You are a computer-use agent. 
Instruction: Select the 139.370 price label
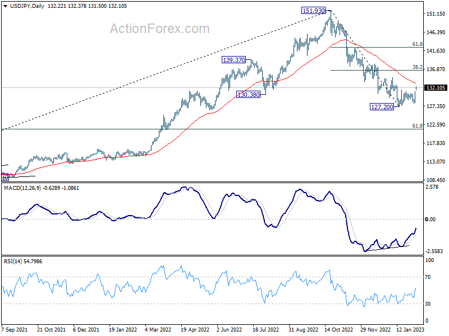click(234, 60)
